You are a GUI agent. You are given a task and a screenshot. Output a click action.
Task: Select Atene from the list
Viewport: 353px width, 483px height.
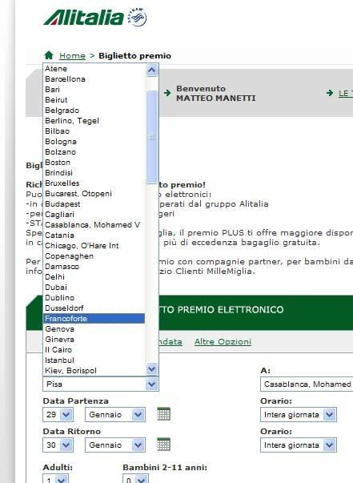coord(94,69)
